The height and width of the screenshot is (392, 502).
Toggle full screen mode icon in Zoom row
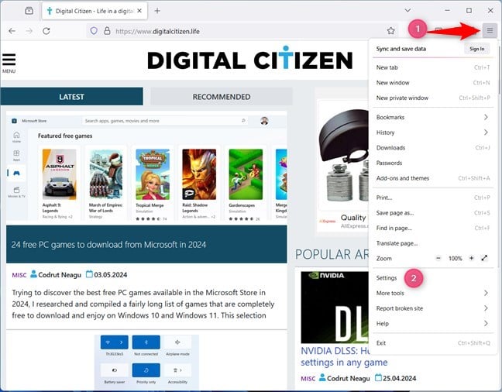point(484,258)
